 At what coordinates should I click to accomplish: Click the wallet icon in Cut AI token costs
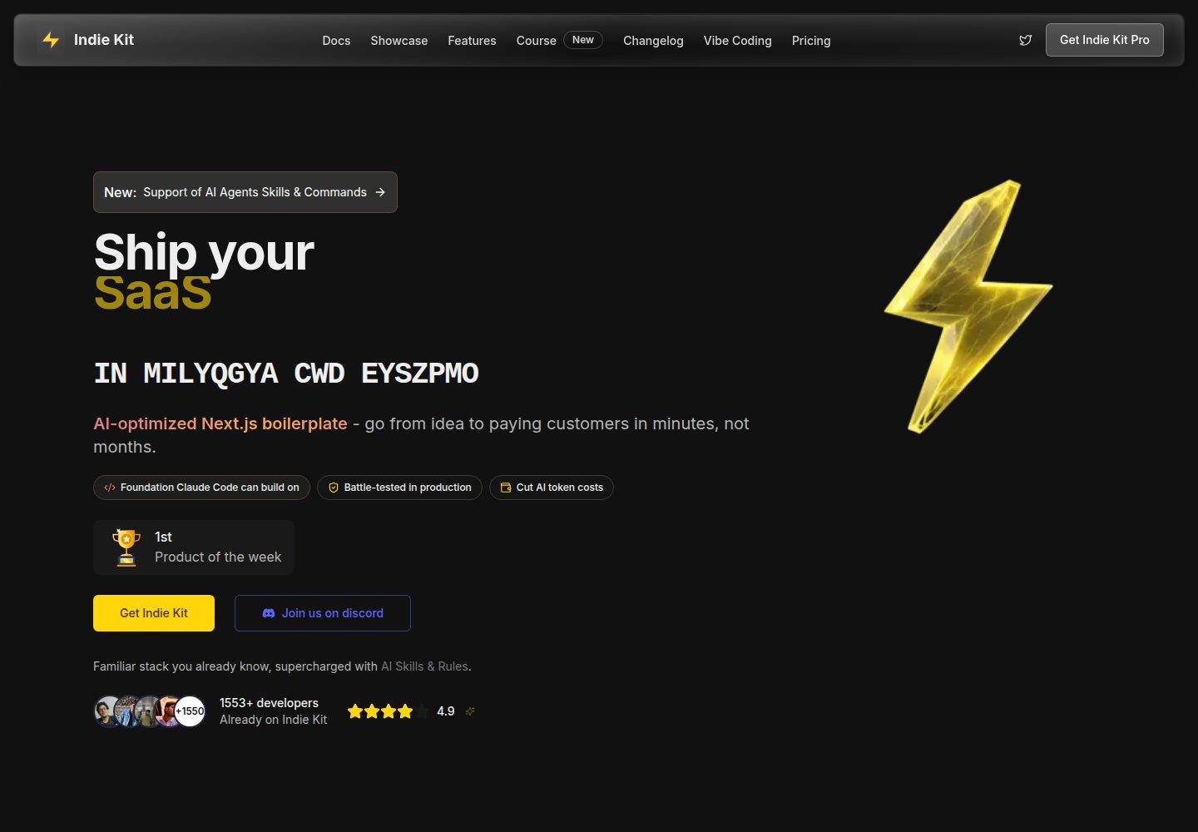tap(506, 488)
